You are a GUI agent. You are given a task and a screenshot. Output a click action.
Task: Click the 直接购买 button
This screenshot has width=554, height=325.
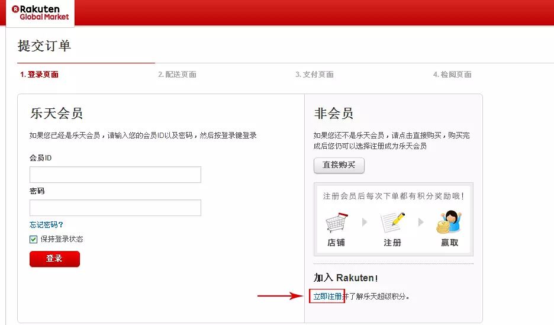339,165
